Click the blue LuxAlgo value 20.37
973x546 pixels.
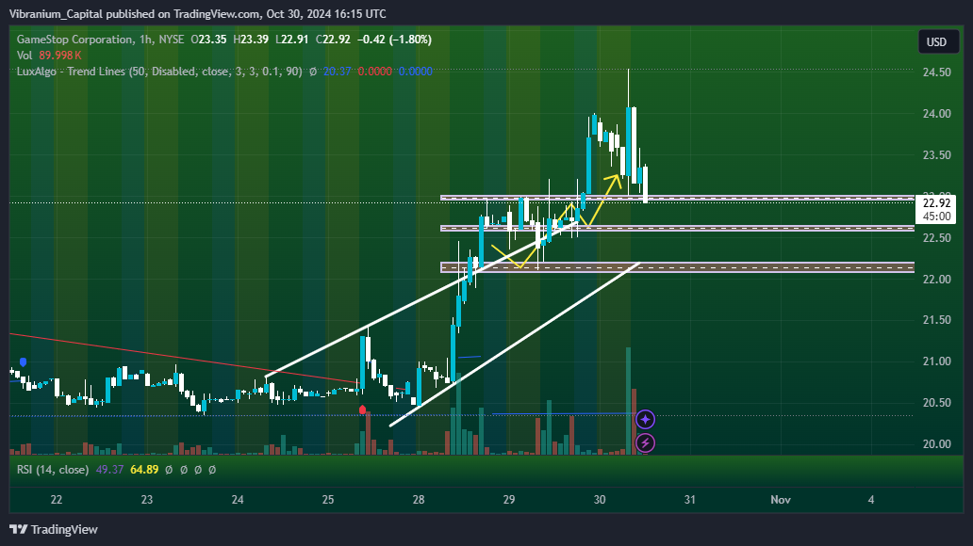pos(337,72)
